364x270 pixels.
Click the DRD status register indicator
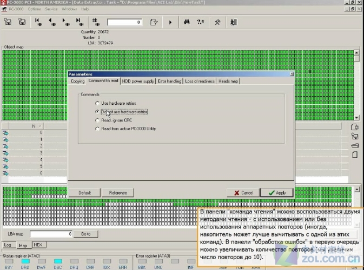coord(25,261)
